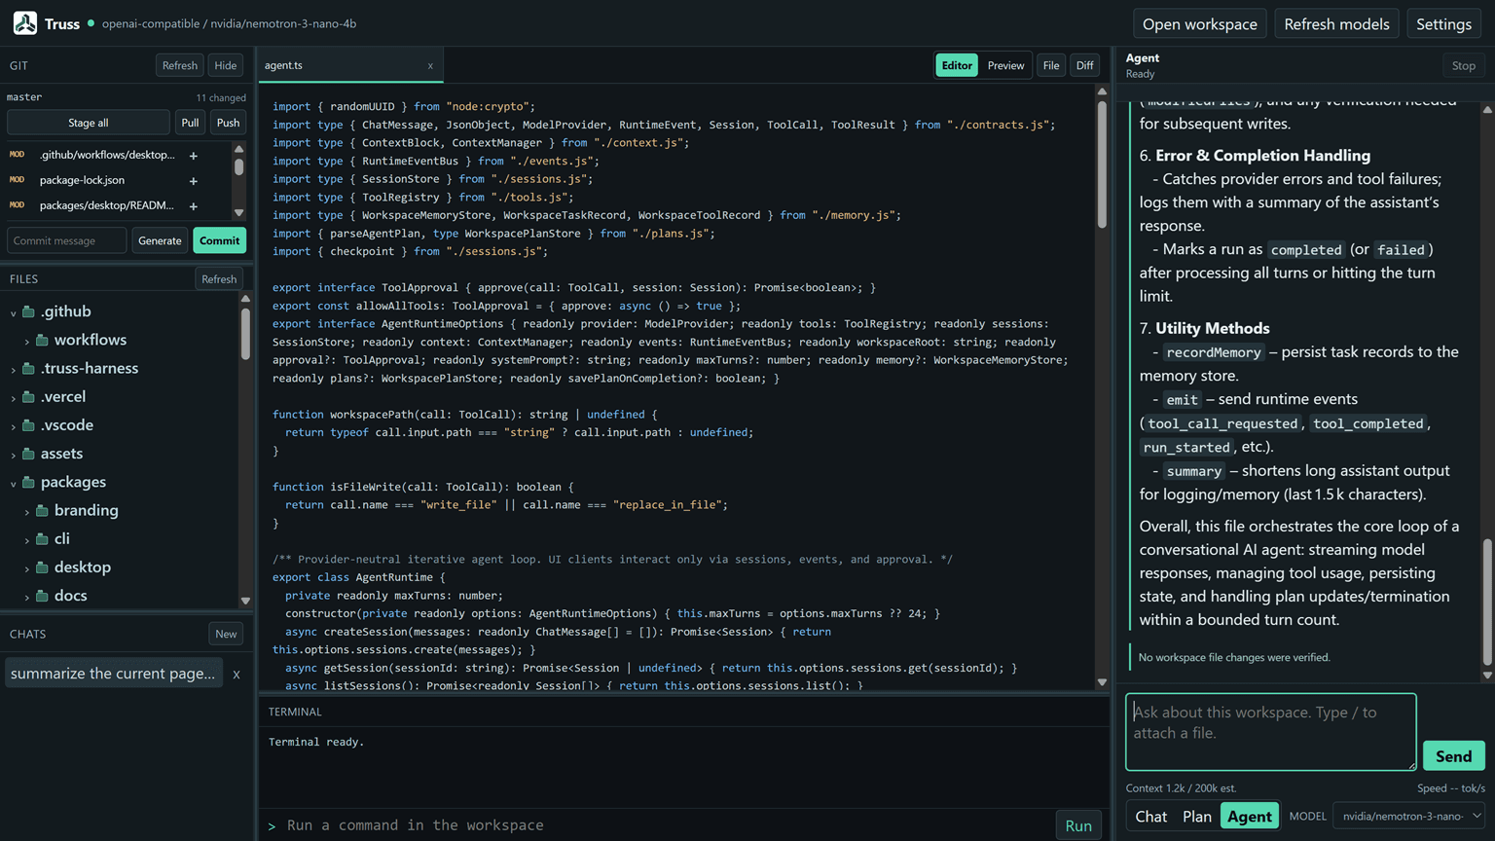Click the assets folder icon

click(x=29, y=454)
